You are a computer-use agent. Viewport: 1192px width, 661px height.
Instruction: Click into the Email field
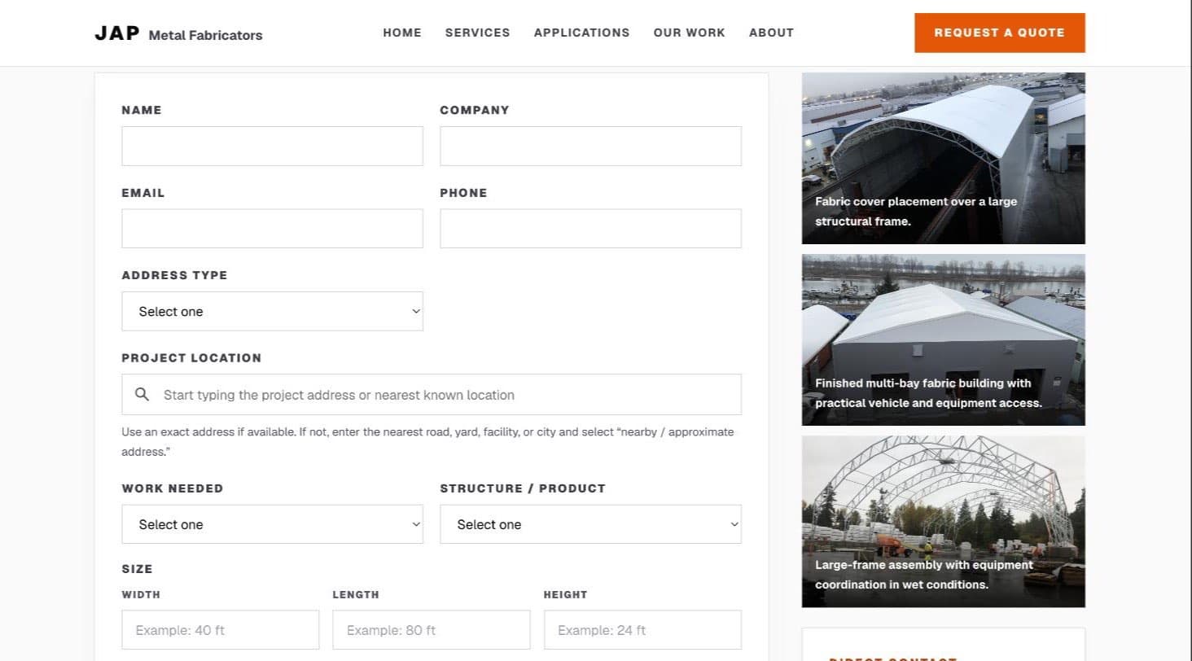(272, 229)
